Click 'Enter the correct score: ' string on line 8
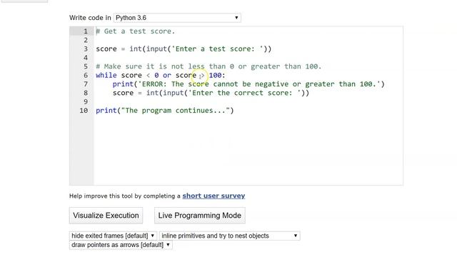This screenshot has width=457, height=257. pos(244,93)
